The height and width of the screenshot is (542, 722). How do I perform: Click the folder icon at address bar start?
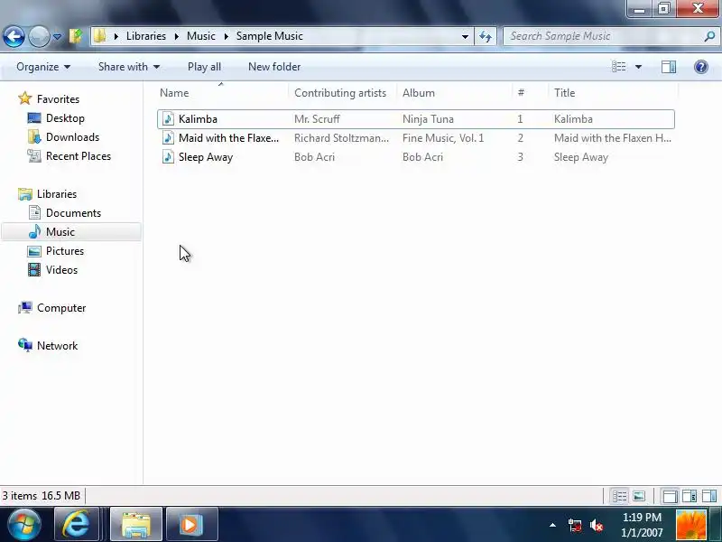[99, 36]
